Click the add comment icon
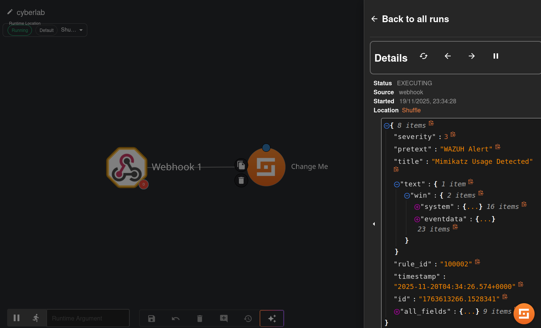 (x=224, y=319)
